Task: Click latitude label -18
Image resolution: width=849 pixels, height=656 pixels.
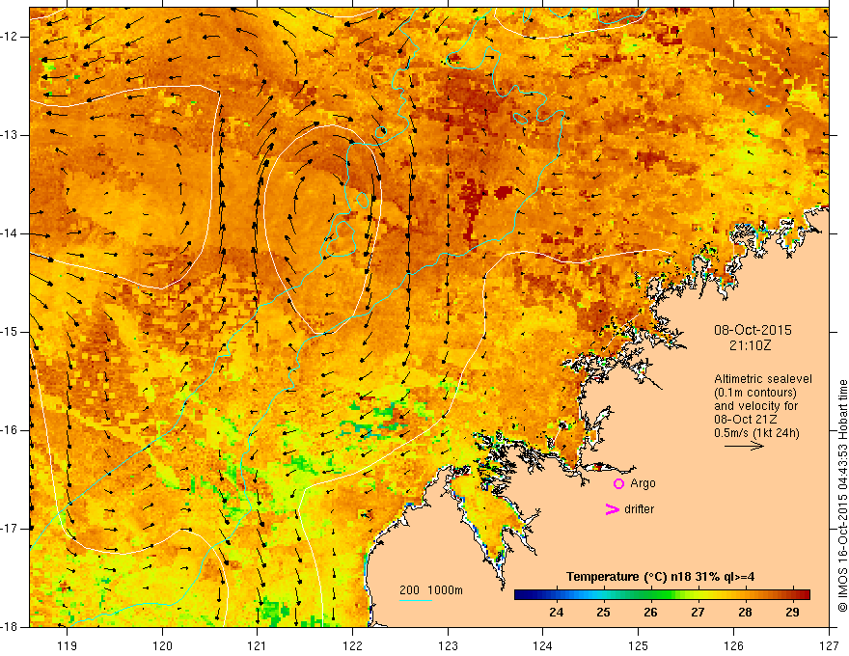Action: [x=11, y=627]
